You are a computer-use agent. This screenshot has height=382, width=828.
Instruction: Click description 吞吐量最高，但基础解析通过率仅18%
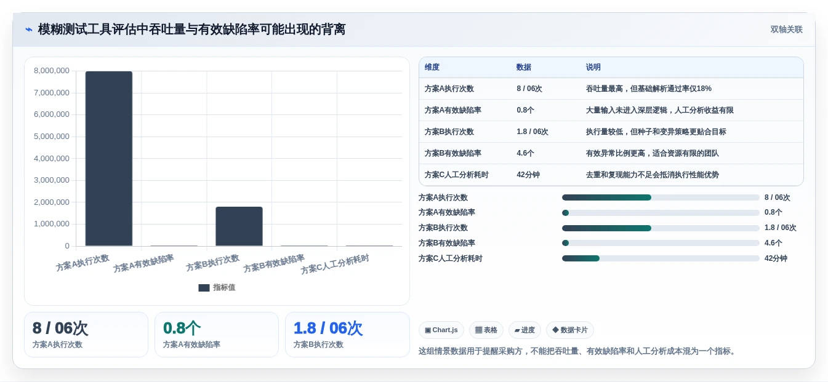pyautogui.click(x=649, y=89)
